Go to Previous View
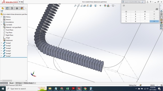Screen dimensions: 163x91 point(81,6)
